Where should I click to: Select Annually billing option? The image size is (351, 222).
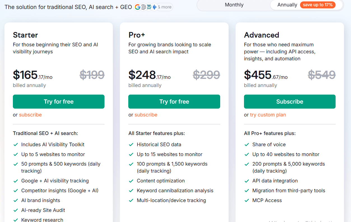pyautogui.click(x=287, y=5)
